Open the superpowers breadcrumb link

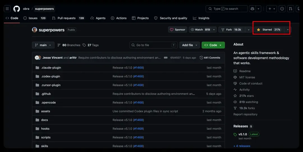point(44,9)
